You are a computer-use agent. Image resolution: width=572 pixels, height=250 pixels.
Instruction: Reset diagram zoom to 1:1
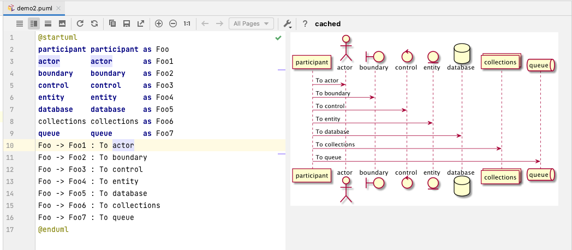(187, 23)
